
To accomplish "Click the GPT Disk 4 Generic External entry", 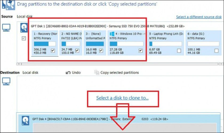I will (x=100, y=119).
